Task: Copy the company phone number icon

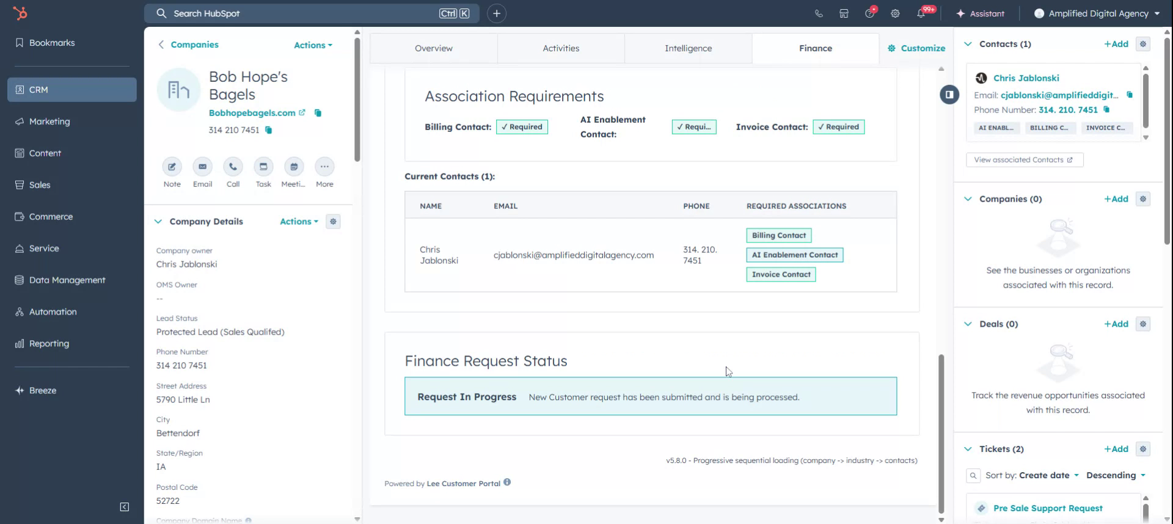Action: point(268,130)
